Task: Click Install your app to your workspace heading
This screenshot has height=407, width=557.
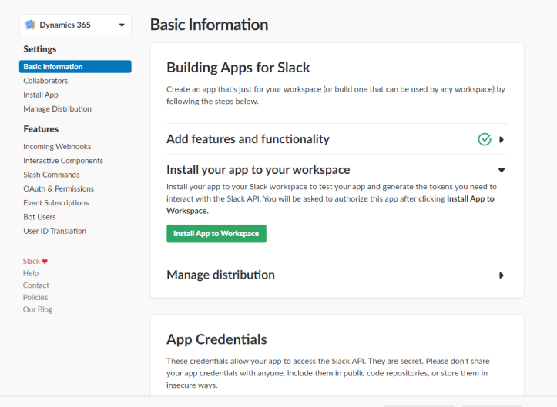Action: click(258, 170)
